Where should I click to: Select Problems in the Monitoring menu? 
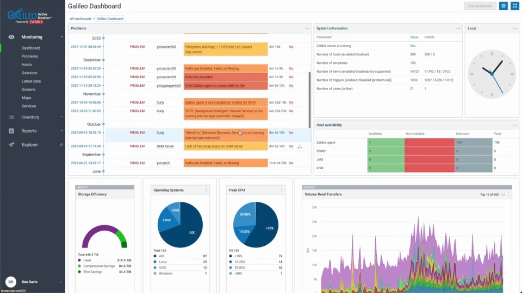point(29,56)
